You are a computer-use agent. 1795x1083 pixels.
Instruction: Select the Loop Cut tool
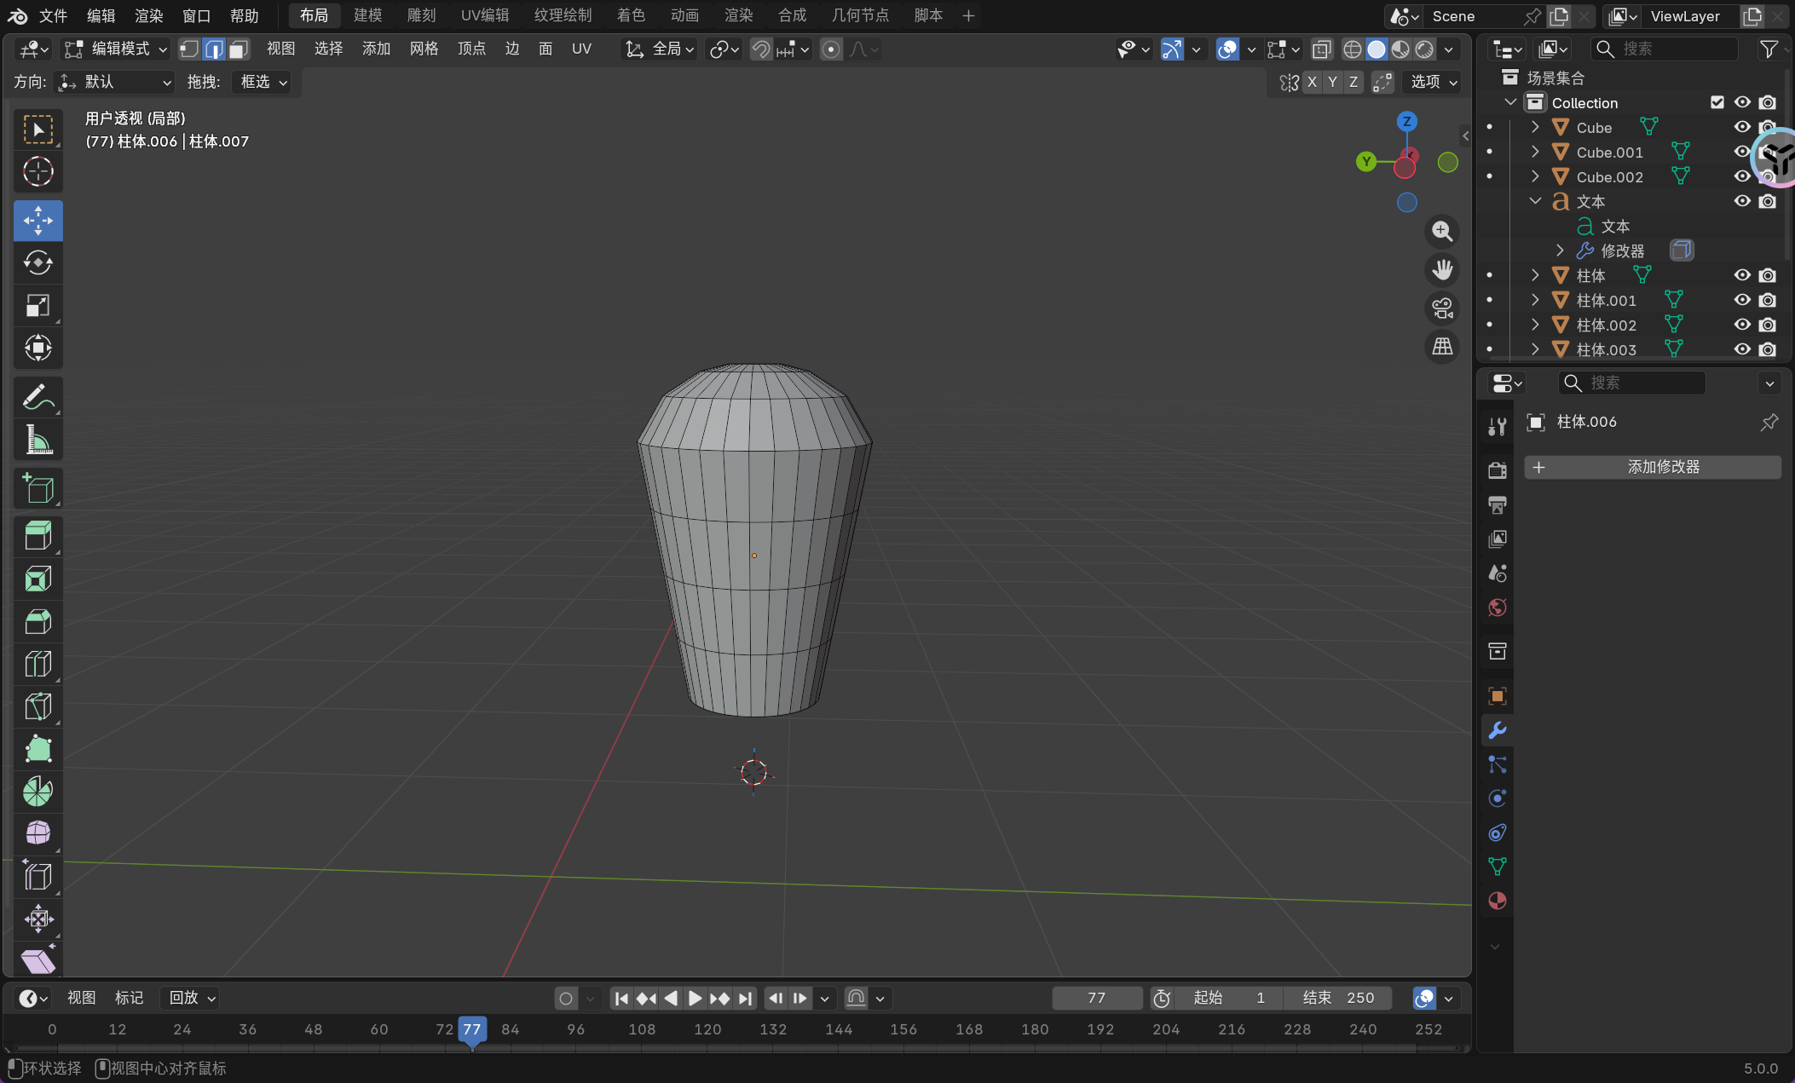pyautogui.click(x=38, y=664)
